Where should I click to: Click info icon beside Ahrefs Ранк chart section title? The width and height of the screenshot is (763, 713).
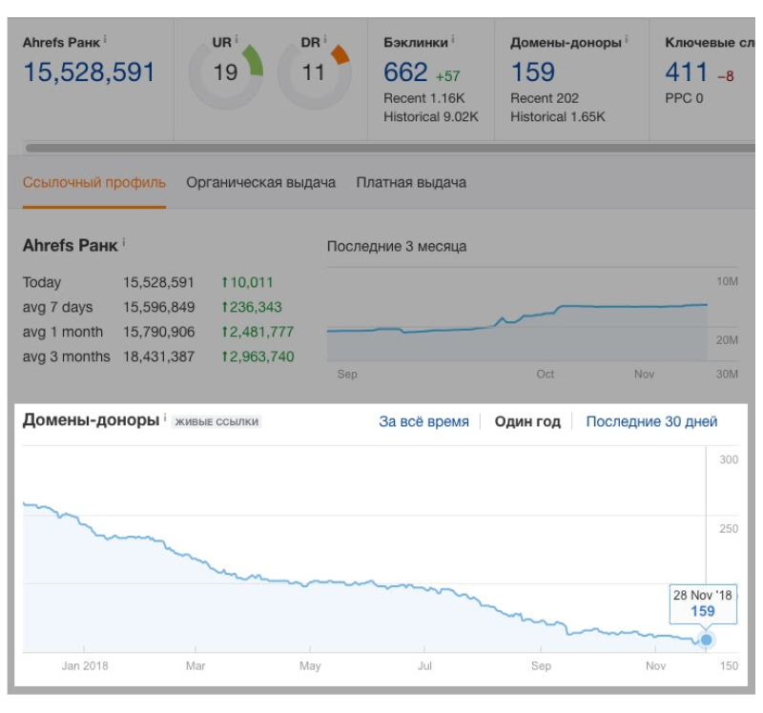[124, 243]
